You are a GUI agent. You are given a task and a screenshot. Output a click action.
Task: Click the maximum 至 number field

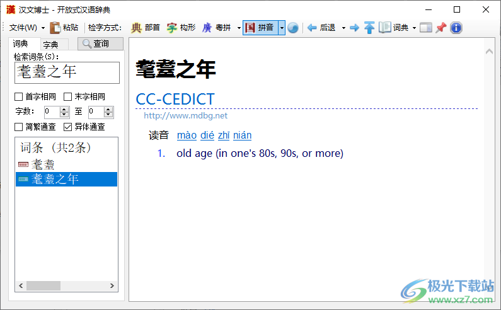96,112
